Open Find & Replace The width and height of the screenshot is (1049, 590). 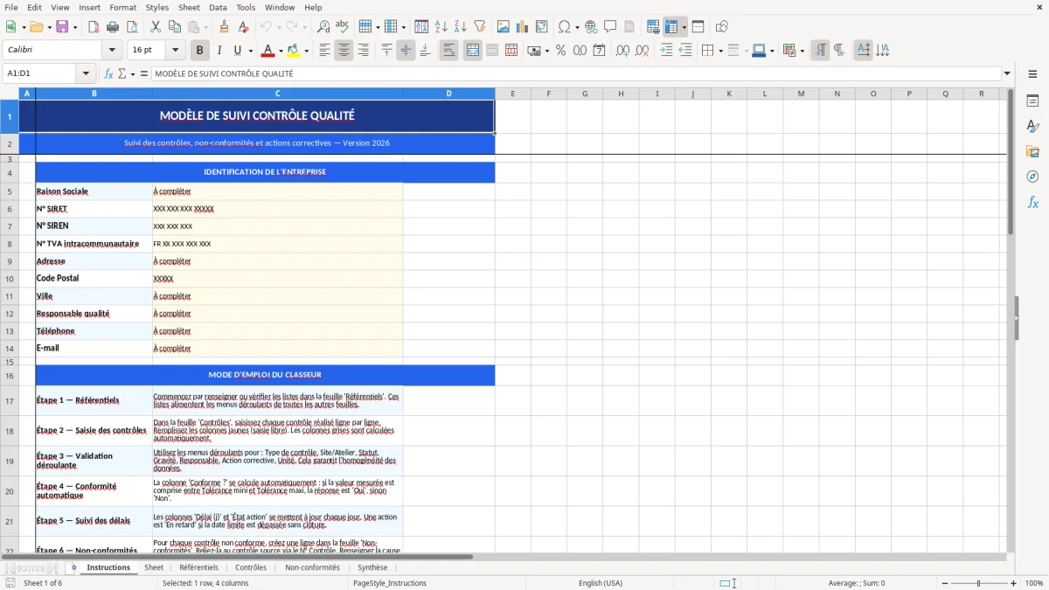click(x=323, y=27)
